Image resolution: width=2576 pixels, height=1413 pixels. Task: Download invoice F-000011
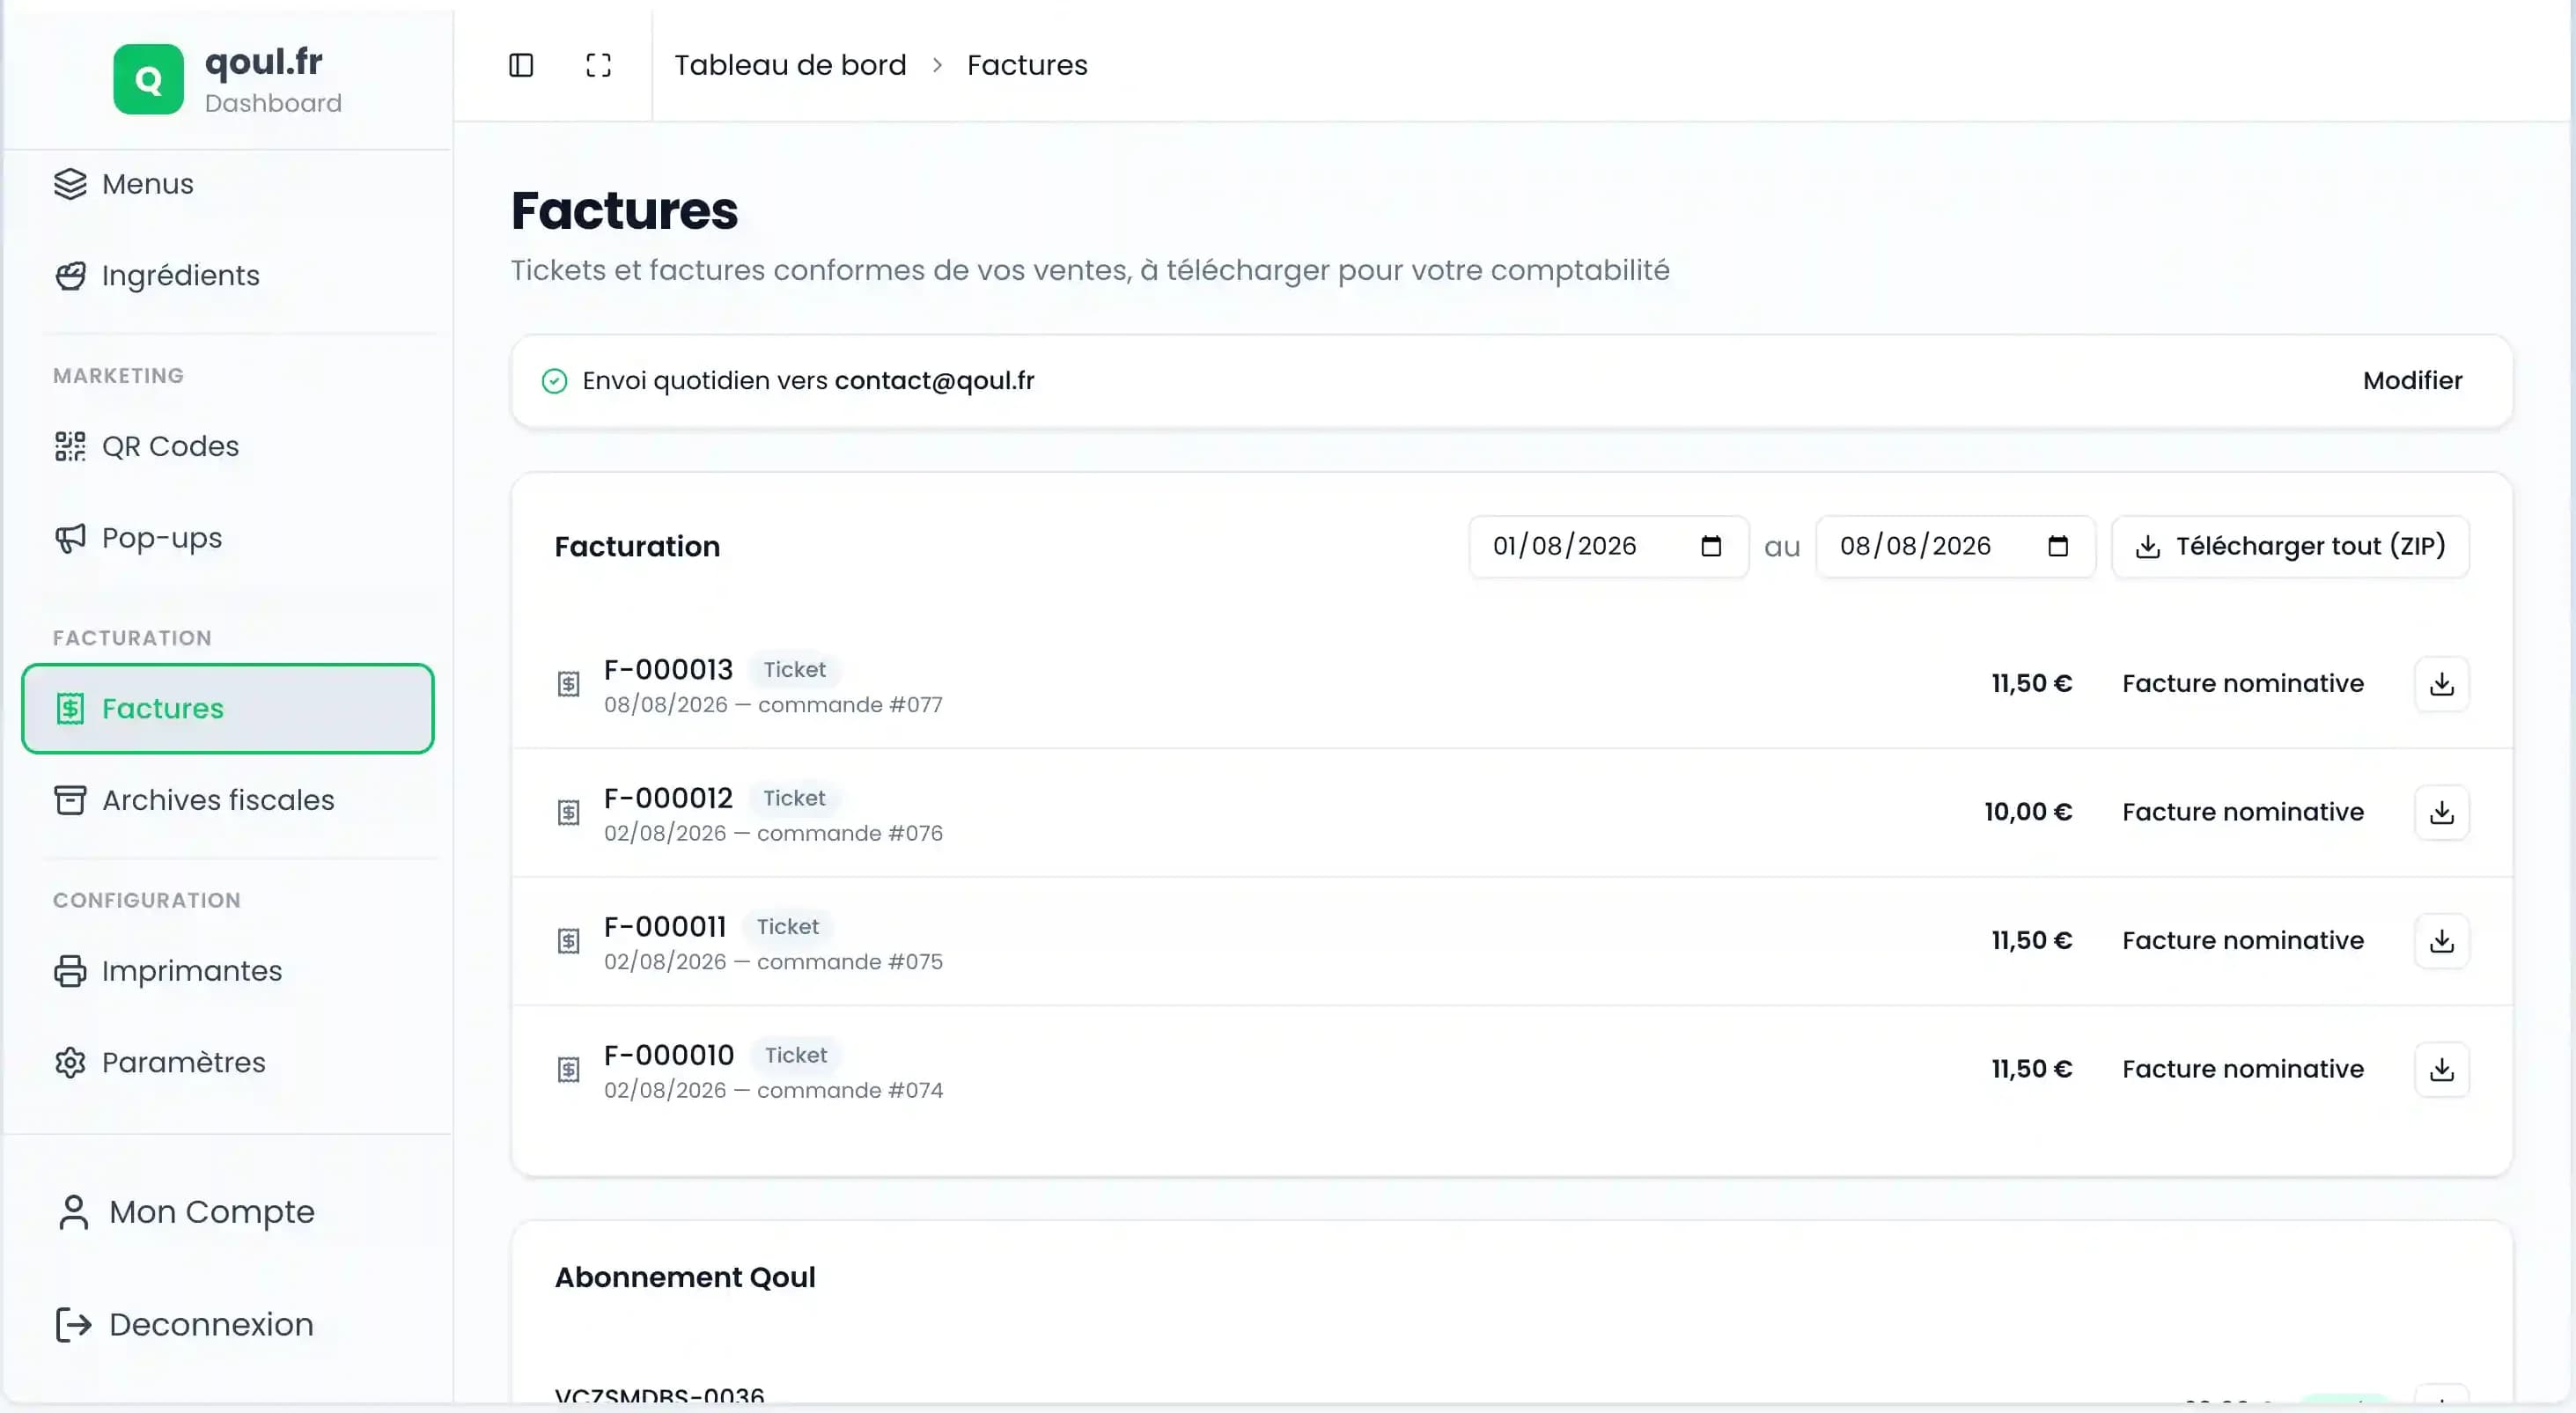coord(2441,941)
